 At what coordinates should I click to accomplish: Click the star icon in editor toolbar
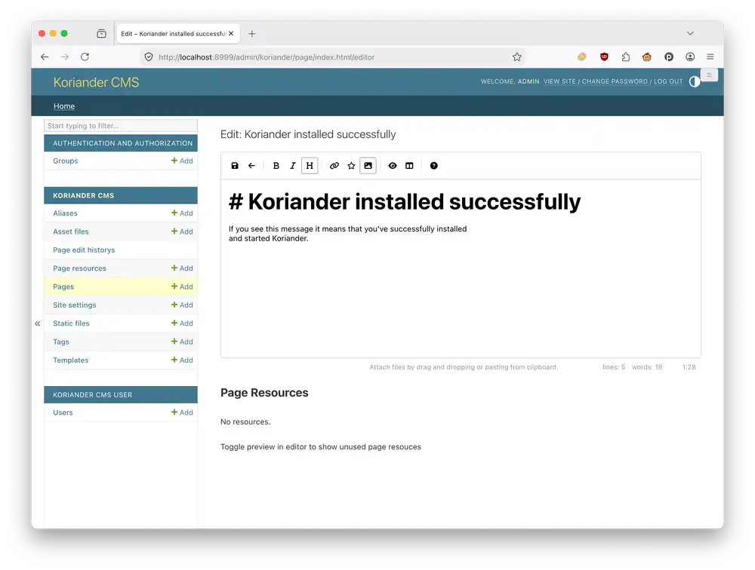click(351, 165)
